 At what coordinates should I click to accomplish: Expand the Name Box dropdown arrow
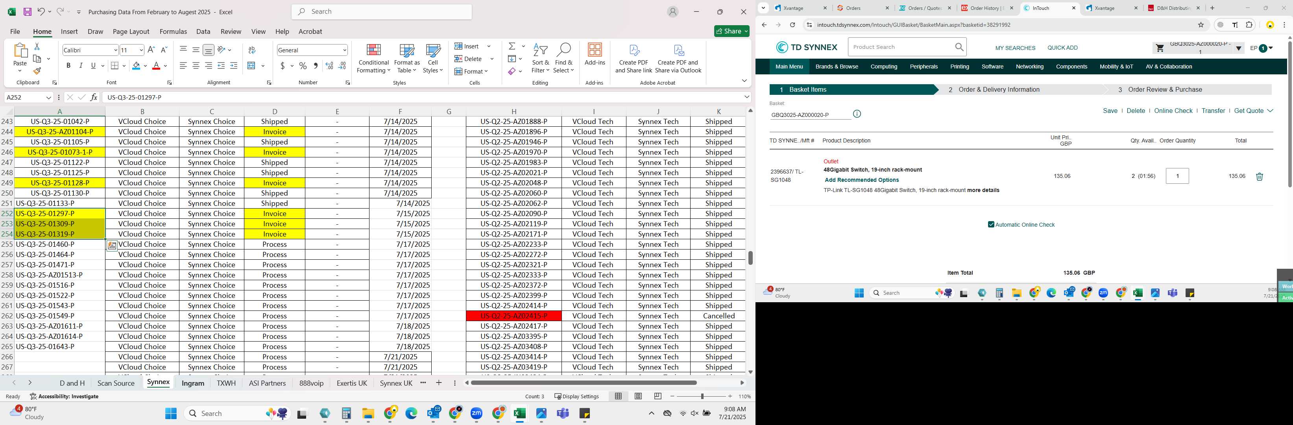coord(49,97)
